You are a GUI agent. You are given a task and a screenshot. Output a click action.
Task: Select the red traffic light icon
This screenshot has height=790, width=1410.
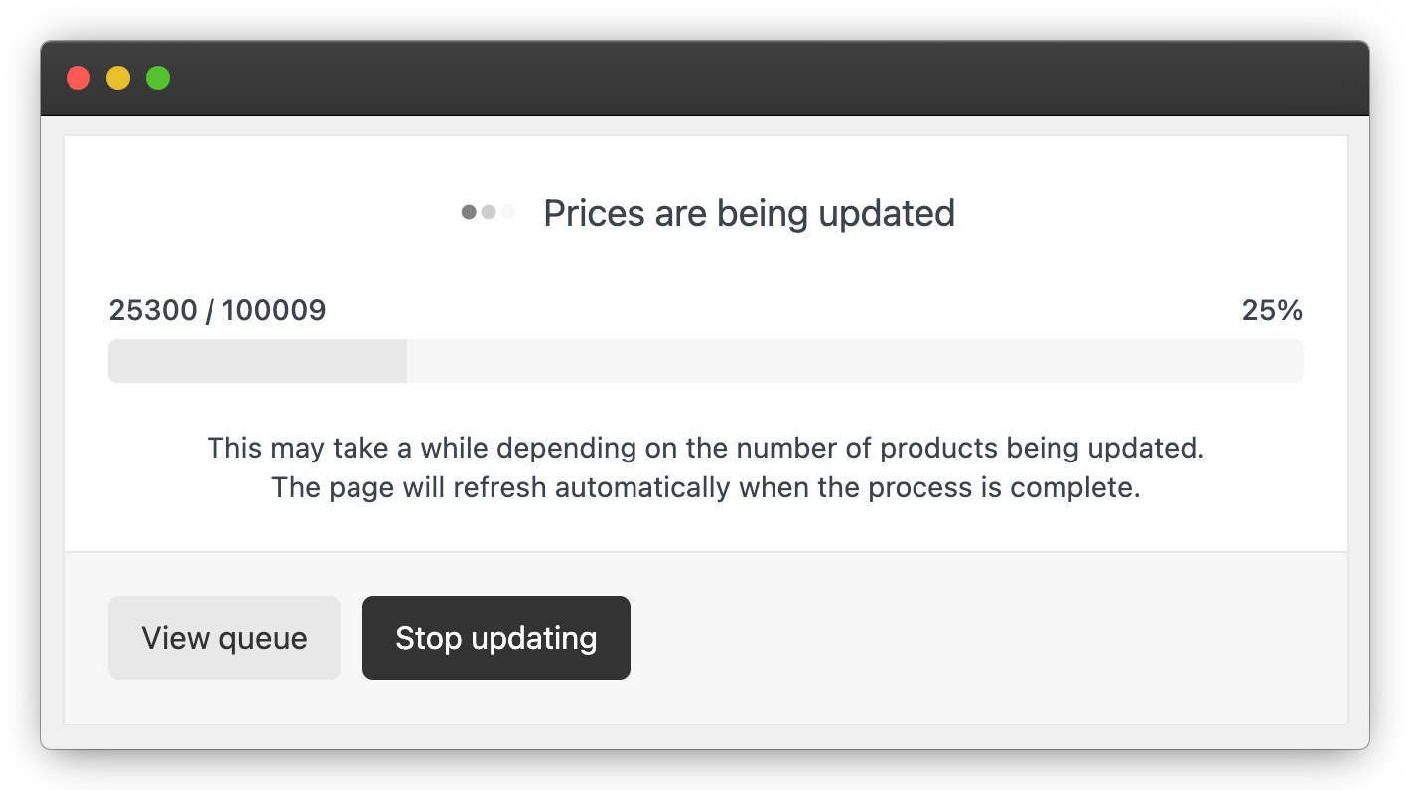pos(78,78)
